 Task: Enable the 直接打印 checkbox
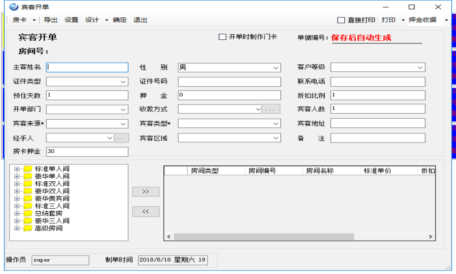(341, 20)
